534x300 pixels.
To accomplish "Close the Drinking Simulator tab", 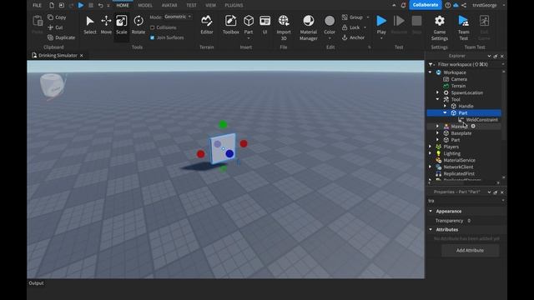I will 82,56.
